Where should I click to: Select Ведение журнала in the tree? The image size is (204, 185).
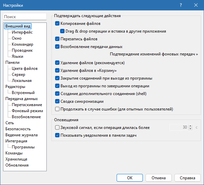click(x=22, y=135)
